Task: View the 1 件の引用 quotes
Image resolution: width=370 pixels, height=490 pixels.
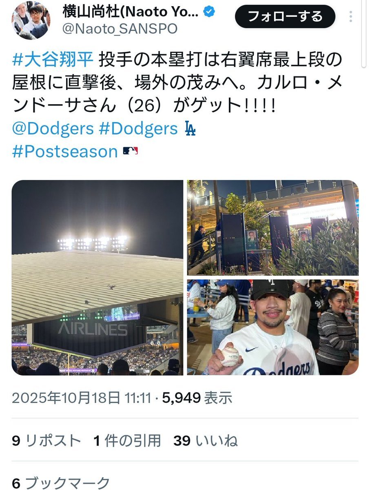Action: [x=127, y=441]
